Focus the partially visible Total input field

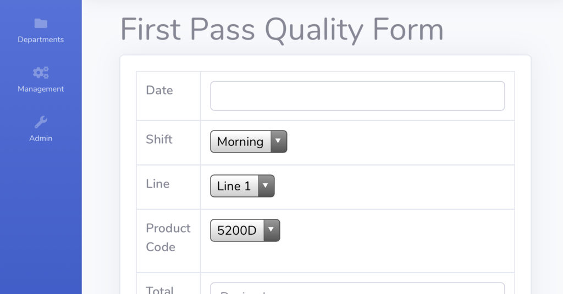pos(357,289)
